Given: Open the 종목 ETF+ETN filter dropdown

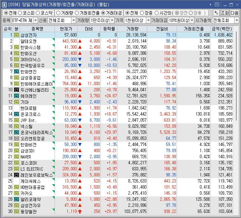Looking at the screenshot, I should tap(35, 20).
